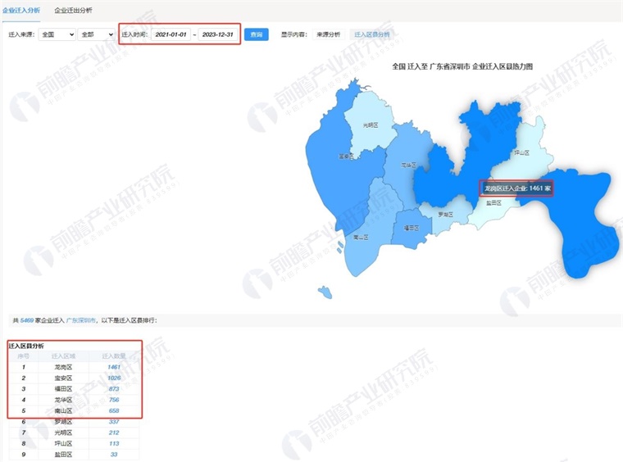Open the 1461 count for 龙岗区

point(114,367)
